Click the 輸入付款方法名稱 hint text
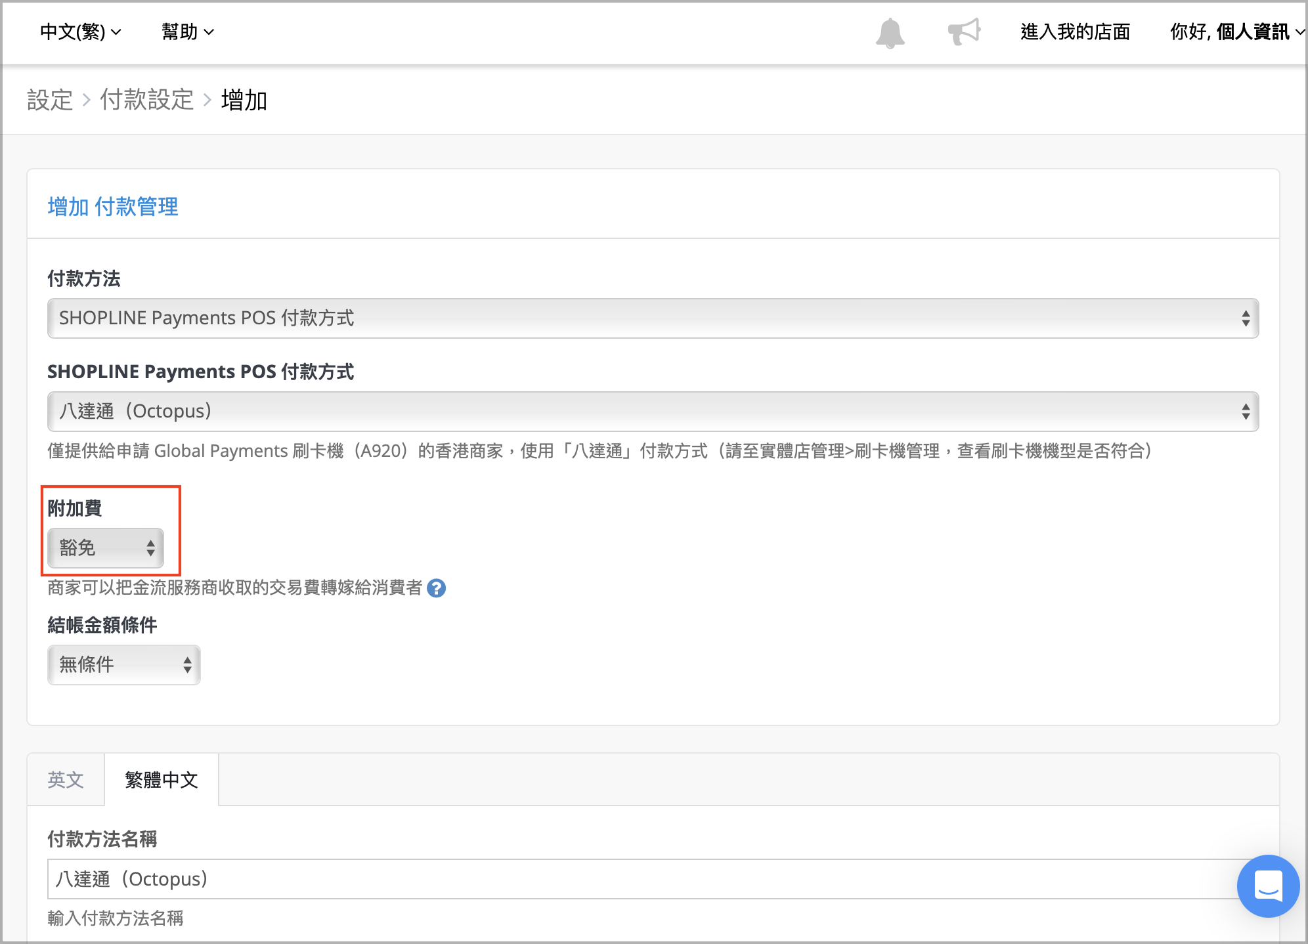Image resolution: width=1308 pixels, height=944 pixels. (116, 918)
